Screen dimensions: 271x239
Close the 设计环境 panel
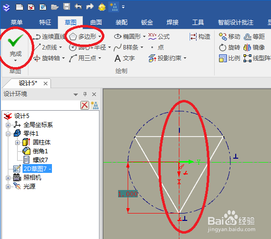94,95
